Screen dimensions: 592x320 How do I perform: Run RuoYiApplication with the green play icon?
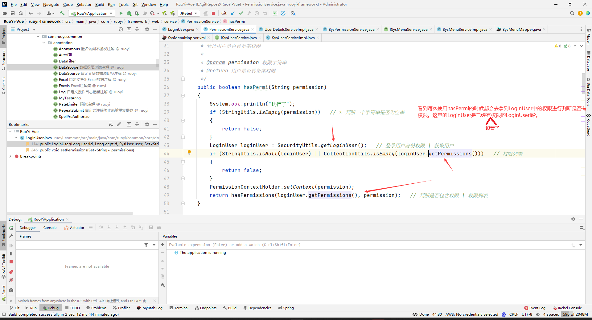pyautogui.click(x=121, y=13)
